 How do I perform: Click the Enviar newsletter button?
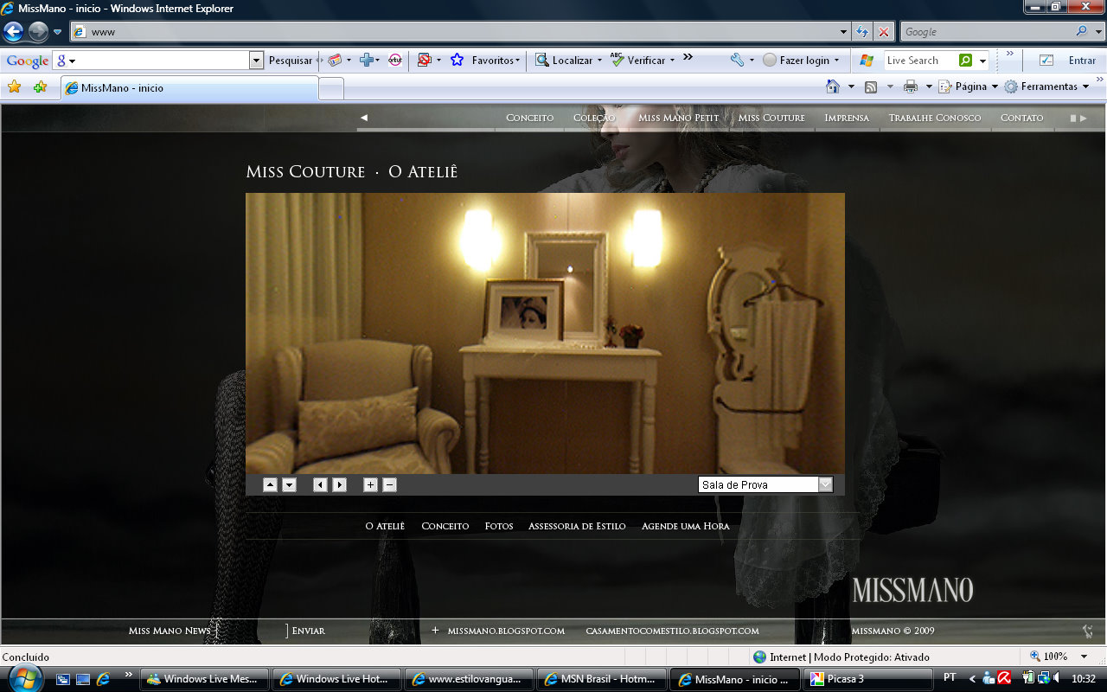pos(309,631)
